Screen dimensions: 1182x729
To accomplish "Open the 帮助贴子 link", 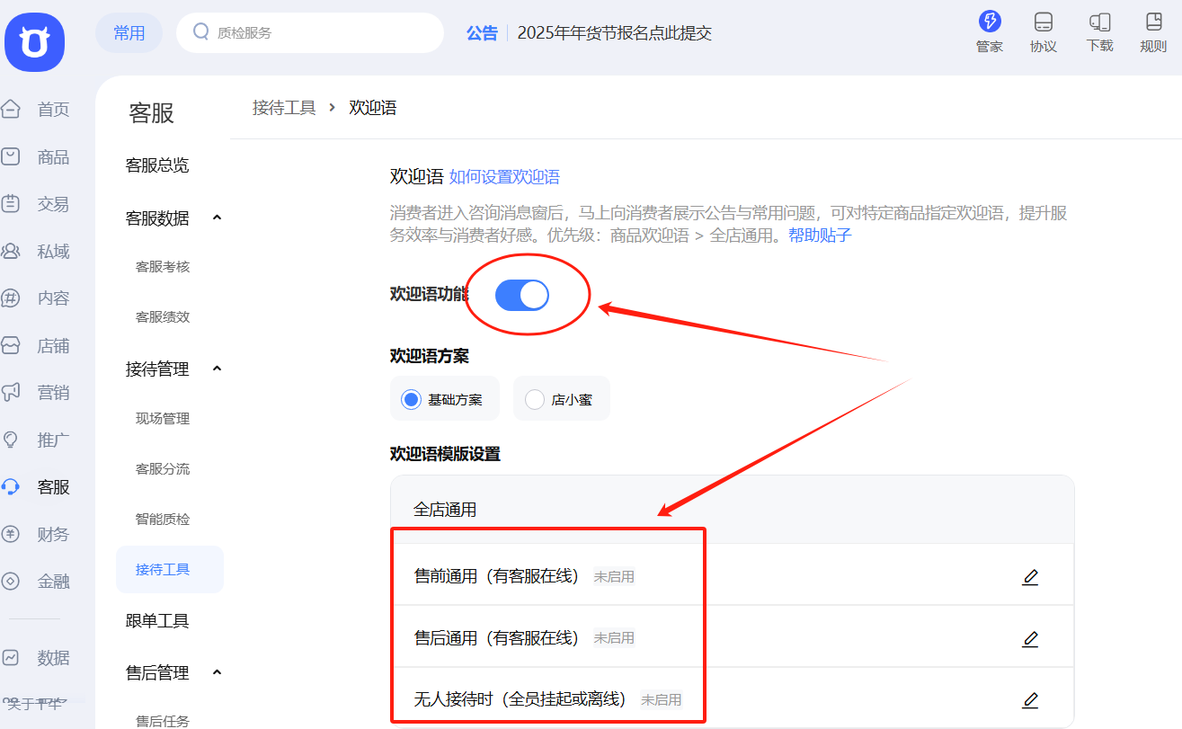I will click(820, 236).
